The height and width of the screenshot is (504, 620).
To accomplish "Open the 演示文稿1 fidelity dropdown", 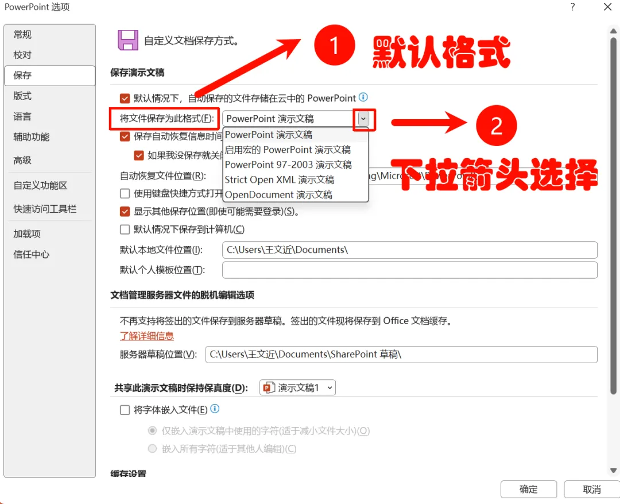I will pos(297,387).
